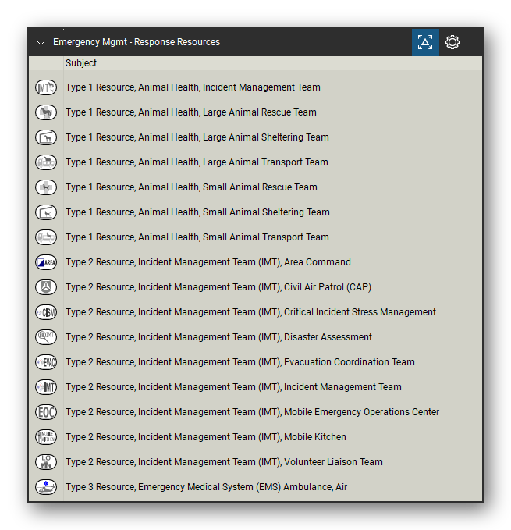This screenshot has height=530, width=511.
Task: Click text 'Type 1 Resource, Animal Health, Large Animal Rescue Team'
Action: pyautogui.click(x=191, y=112)
